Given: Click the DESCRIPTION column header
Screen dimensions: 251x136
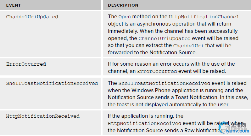Looking at the screenshot, I should pyautogui.click(x=123, y=5).
